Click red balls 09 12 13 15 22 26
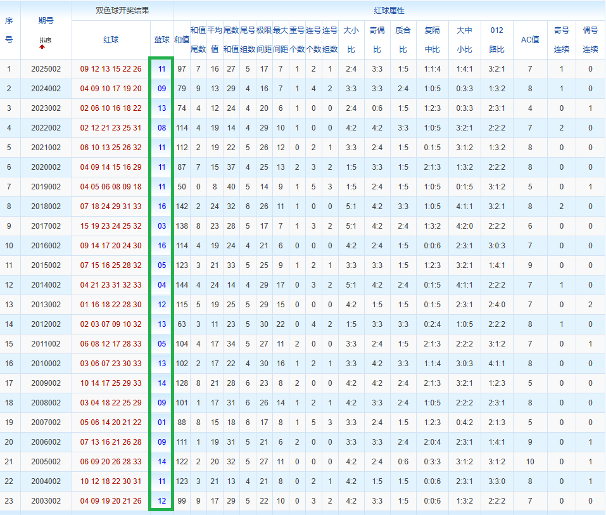Viewport: 606px width, 515px height. [x=111, y=69]
